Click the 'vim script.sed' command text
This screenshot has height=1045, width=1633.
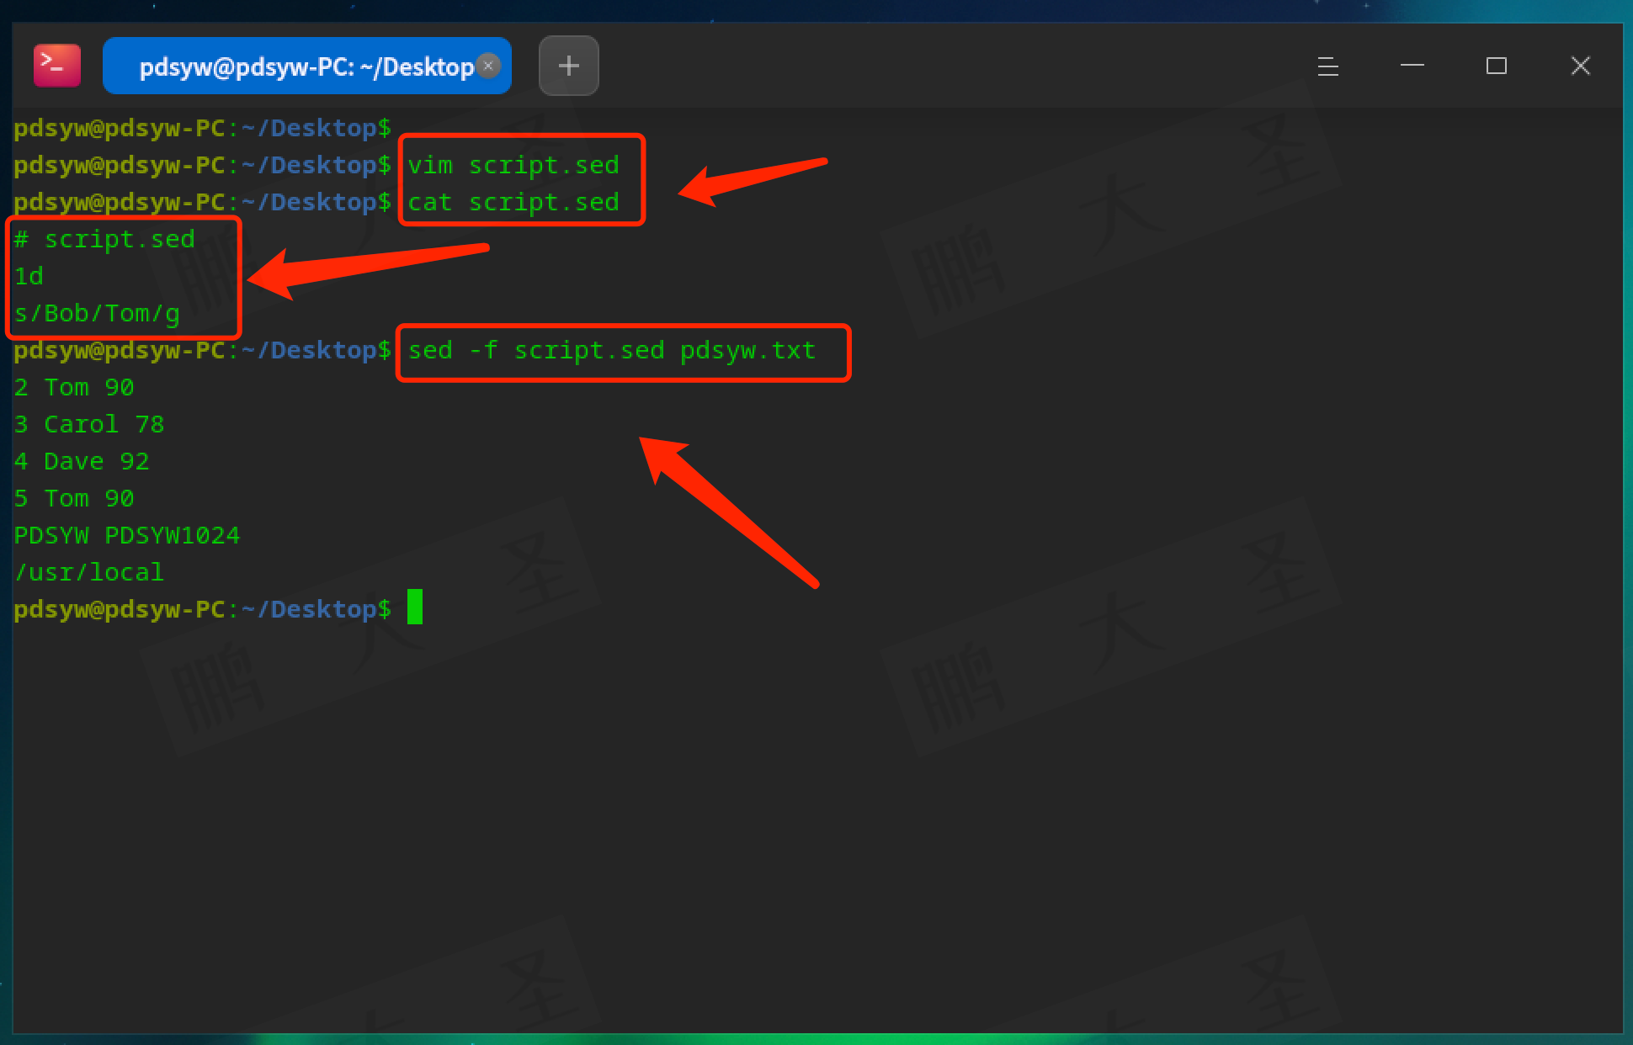513,165
